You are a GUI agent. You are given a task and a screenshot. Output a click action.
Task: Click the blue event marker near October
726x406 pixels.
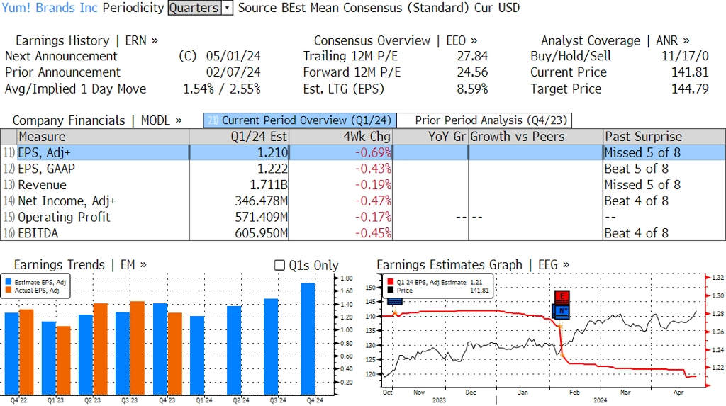(394, 301)
